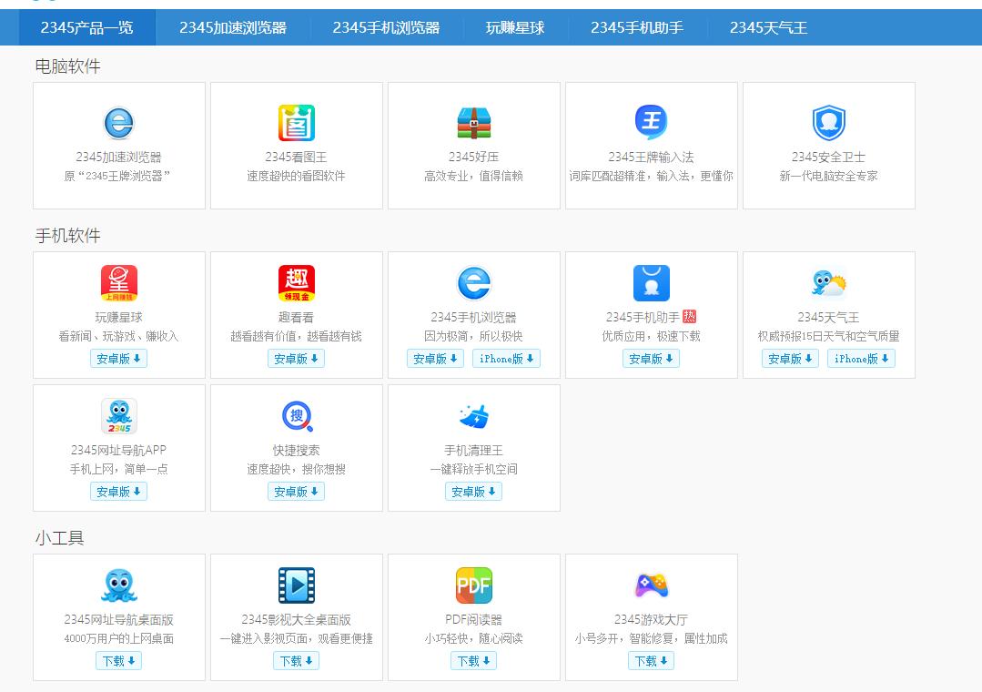982x692 pixels.
Task: Download 手机清理王 安卓版
Action: coord(474,492)
